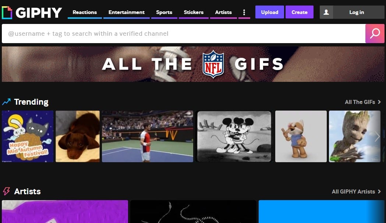Screen dimensions: 386x223
Task: Click the Trending section heading
Action: [x=31, y=102]
